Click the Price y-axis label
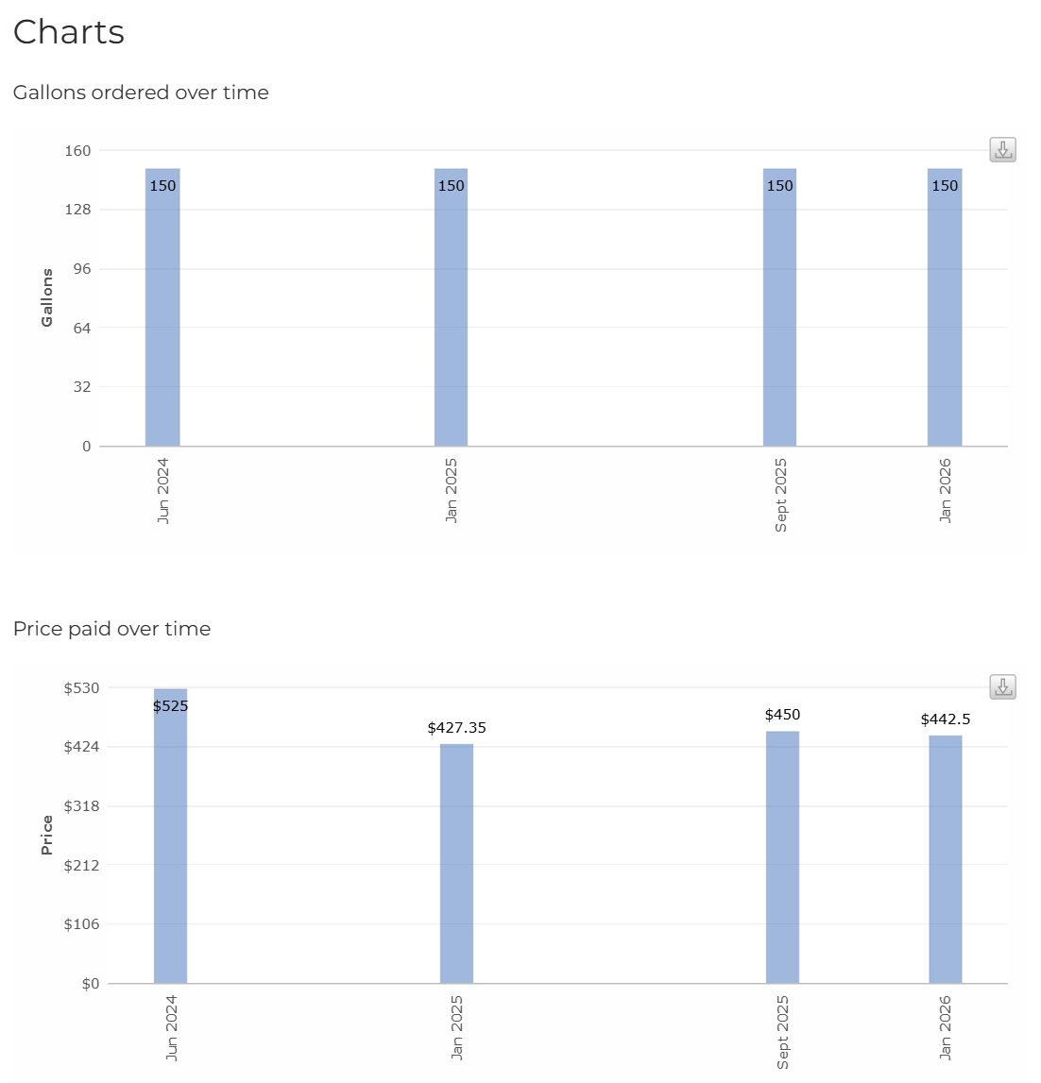Viewport: 1041px width, 1083px height. pyautogui.click(x=45, y=833)
